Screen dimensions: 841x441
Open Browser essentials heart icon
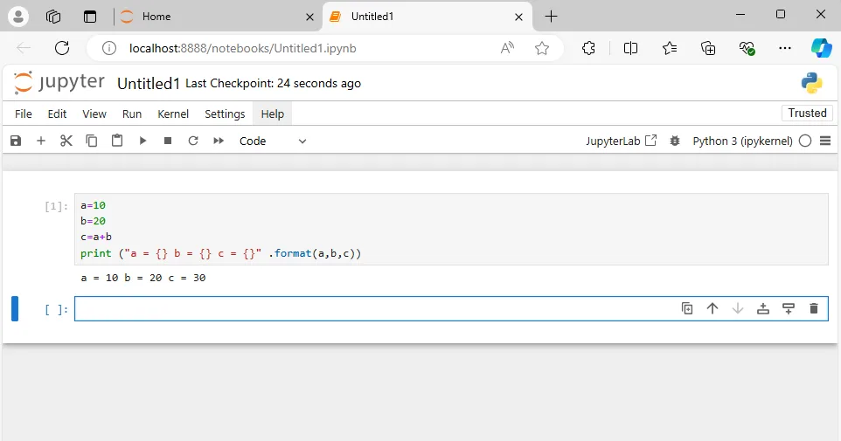coord(747,48)
